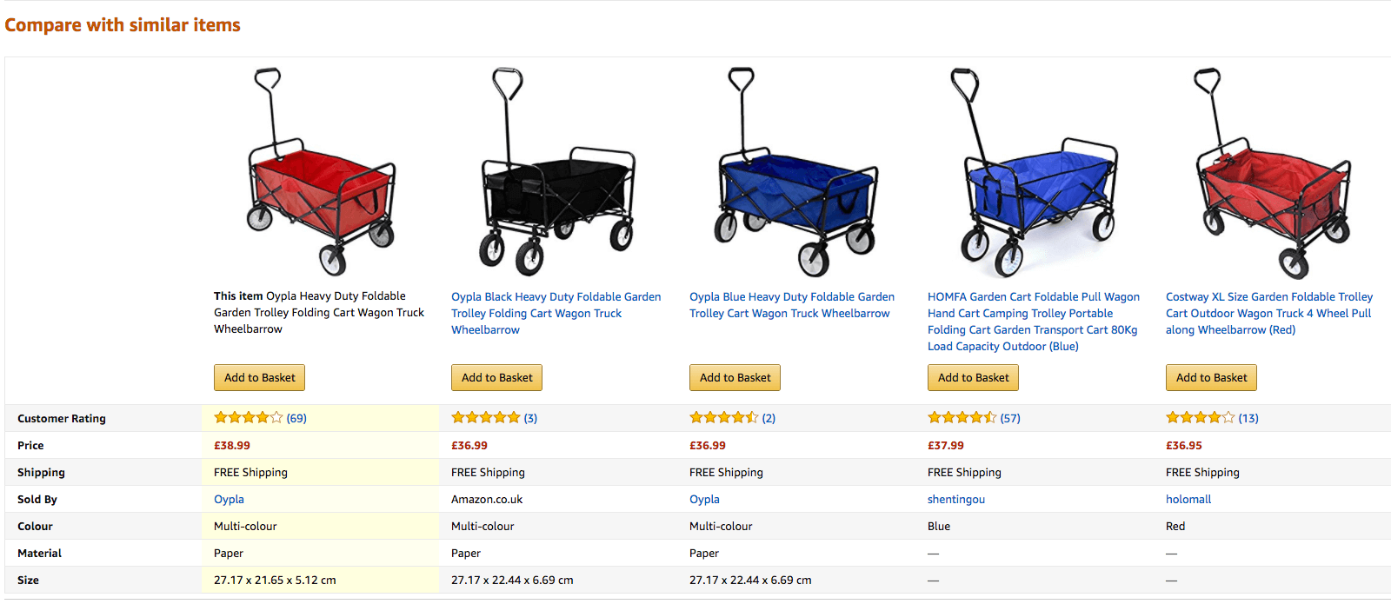Add the Costway XL trolley to basket
This screenshot has width=1391, height=604.
1211,377
